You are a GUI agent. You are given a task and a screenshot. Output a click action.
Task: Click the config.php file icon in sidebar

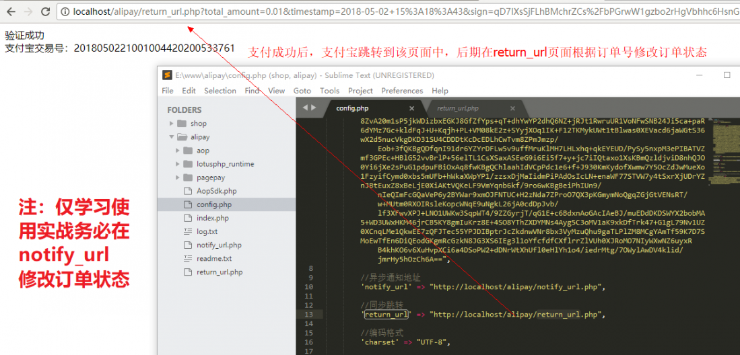(x=189, y=204)
